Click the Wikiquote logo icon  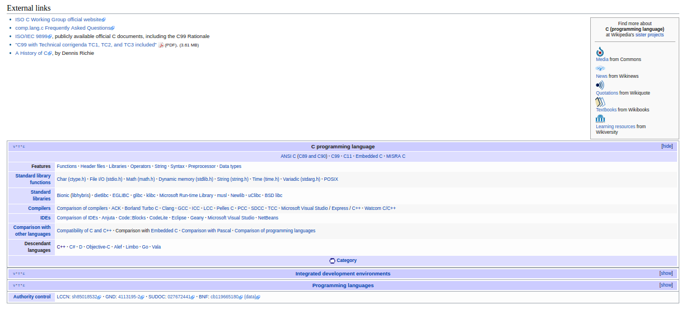coord(600,85)
